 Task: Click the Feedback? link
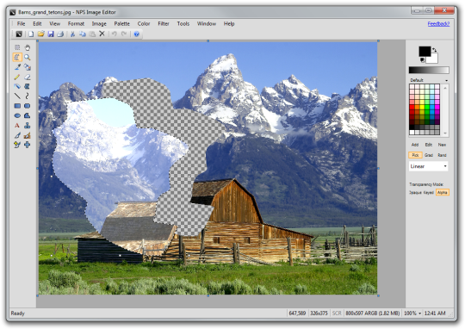click(x=438, y=24)
